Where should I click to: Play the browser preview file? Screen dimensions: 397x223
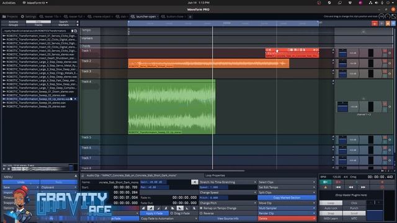(x=4, y=169)
